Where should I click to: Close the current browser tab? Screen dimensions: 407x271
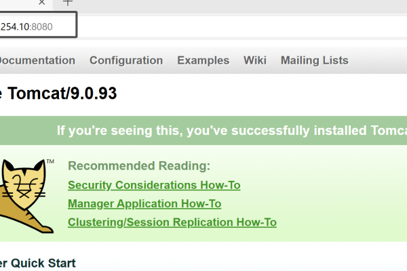(41, 3)
